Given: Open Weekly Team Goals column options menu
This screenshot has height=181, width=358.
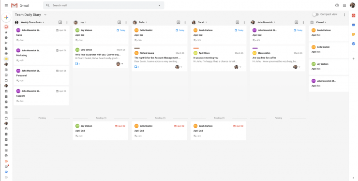Looking at the screenshot, I should click(67, 22).
